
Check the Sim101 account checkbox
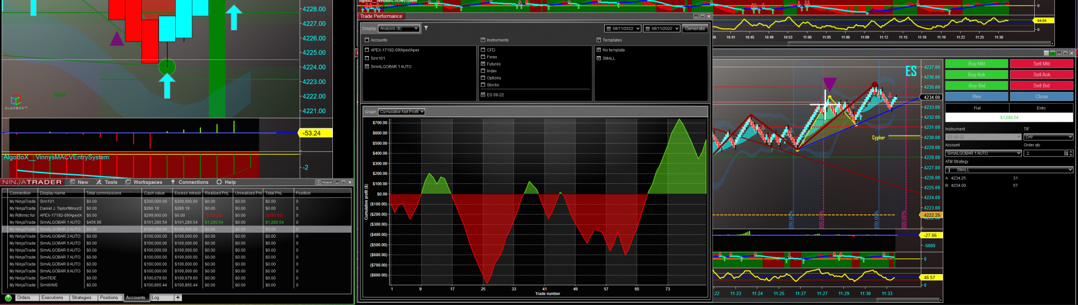tap(367, 58)
